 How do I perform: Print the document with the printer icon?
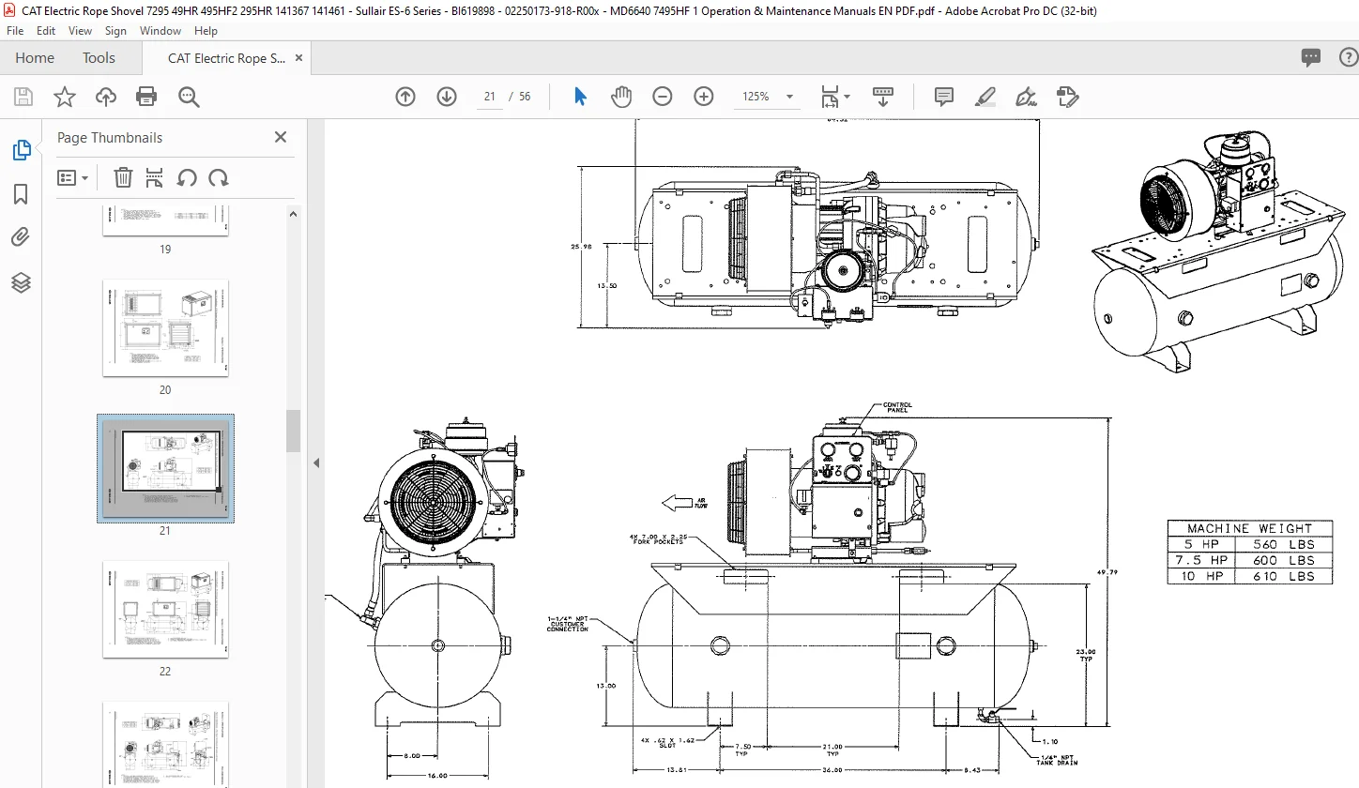pyautogui.click(x=146, y=97)
